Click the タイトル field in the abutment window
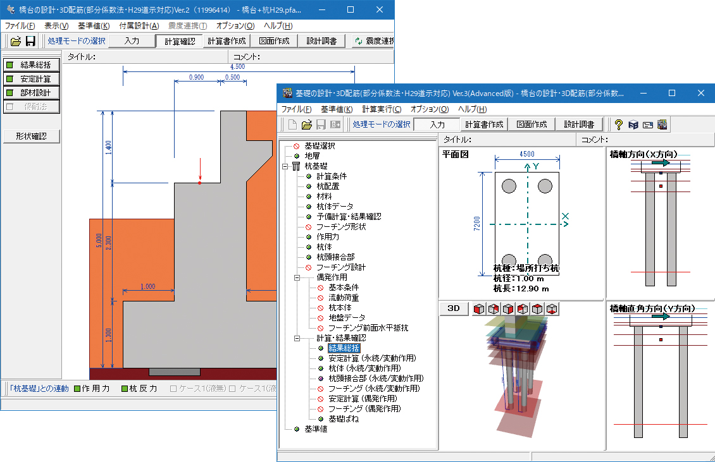 click(x=146, y=57)
